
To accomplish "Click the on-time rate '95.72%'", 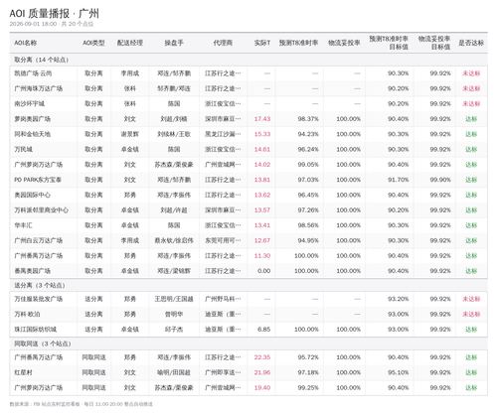I will [308, 357].
